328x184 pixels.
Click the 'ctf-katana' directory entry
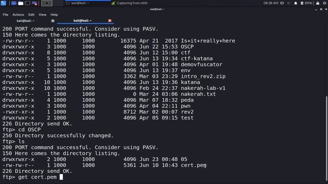(x=197, y=59)
